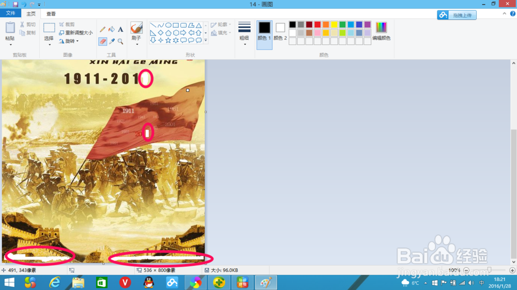Pick the yellow color swatch
Viewport: 517px width, 290px height.
tap(334, 25)
